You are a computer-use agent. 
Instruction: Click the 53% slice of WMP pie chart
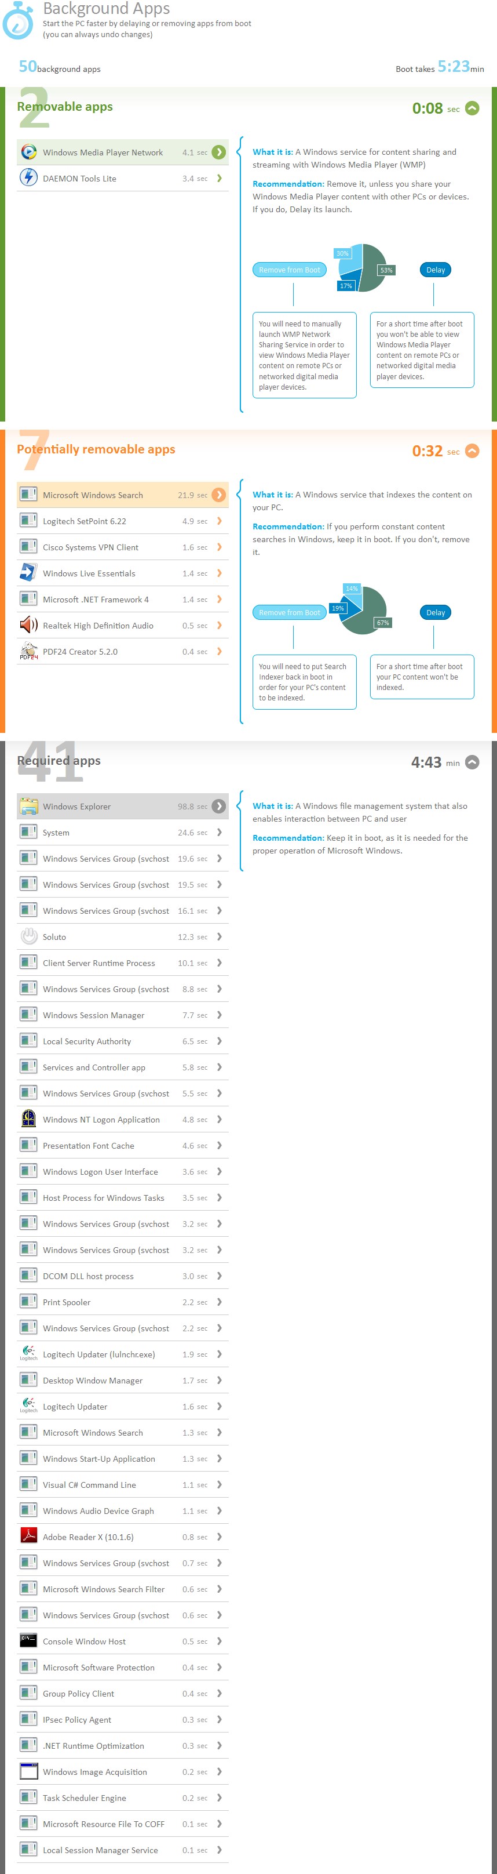point(374,268)
